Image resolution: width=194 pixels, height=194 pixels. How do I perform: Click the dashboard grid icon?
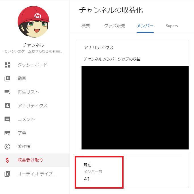pyautogui.click(x=7, y=65)
